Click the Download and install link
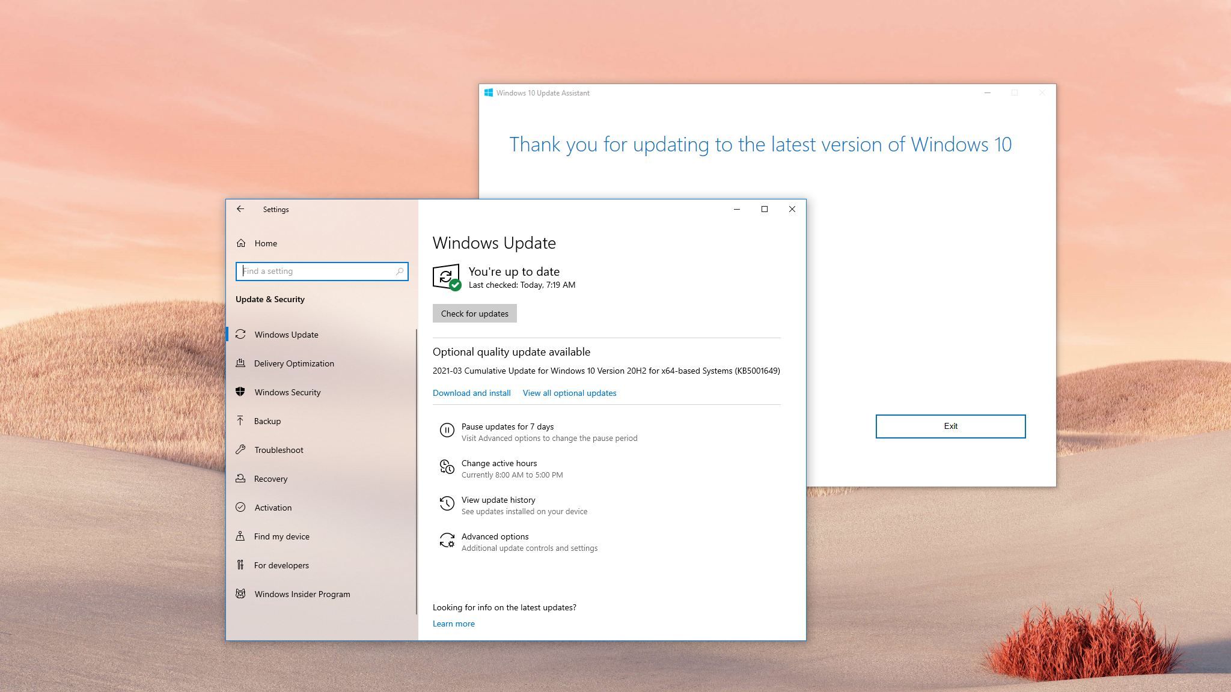This screenshot has width=1231, height=692. click(471, 393)
